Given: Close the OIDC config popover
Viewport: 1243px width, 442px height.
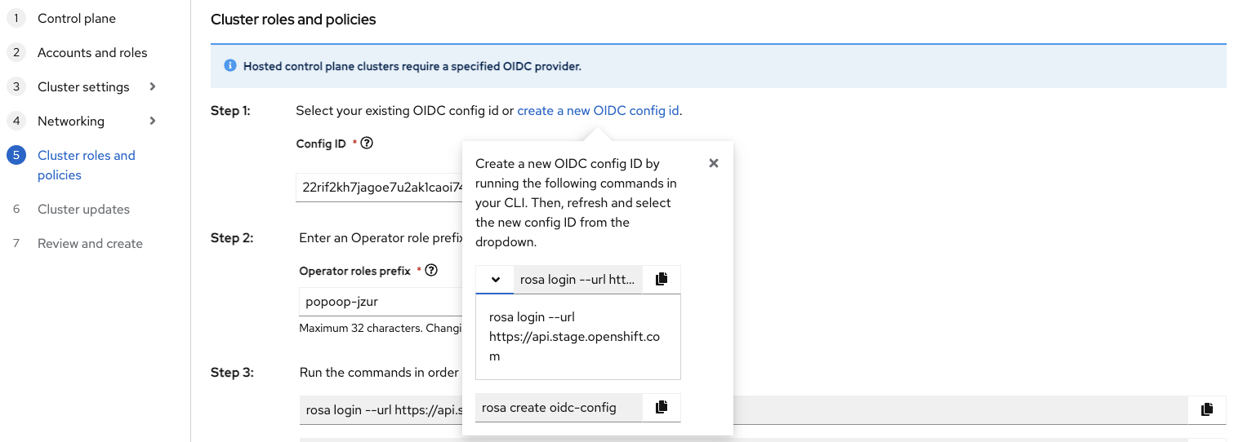Looking at the screenshot, I should pyautogui.click(x=714, y=163).
